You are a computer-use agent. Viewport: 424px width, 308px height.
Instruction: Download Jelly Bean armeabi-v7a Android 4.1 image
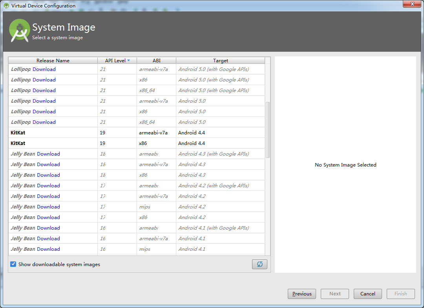[x=48, y=238]
